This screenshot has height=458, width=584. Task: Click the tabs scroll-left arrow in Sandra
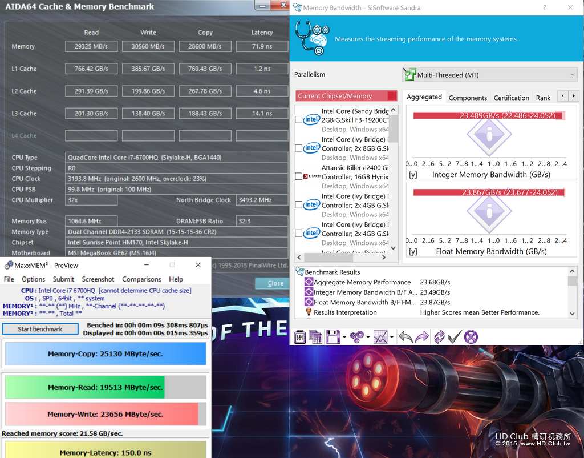click(x=563, y=96)
